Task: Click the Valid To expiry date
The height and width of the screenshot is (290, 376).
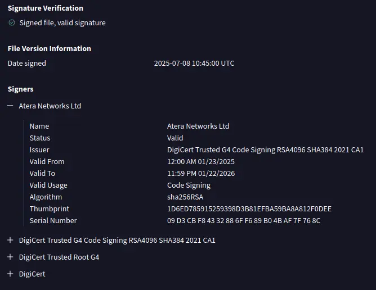Action: click(201, 173)
